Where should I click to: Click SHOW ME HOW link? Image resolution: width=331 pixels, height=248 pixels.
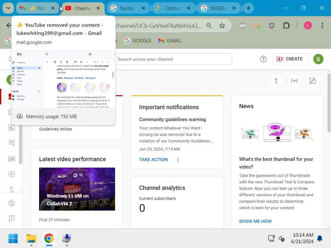tap(255, 221)
